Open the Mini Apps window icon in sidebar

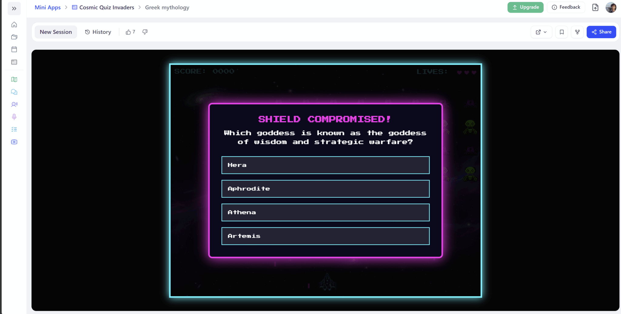14,62
